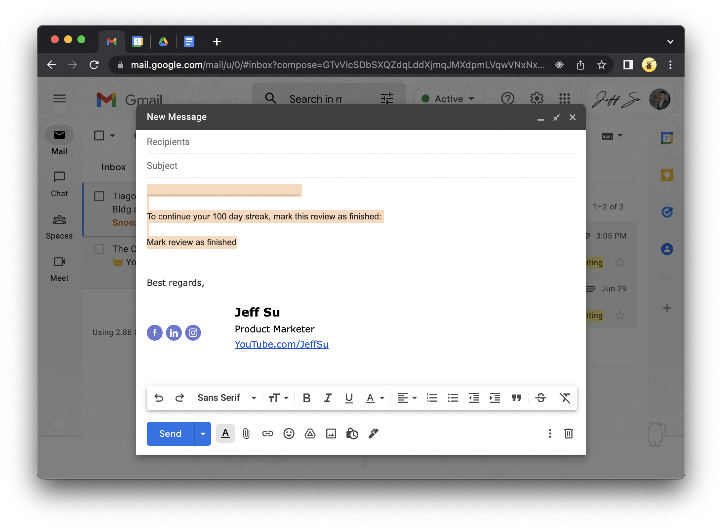Insert signature with the pen icon
Screen dimensions: 722x528
pos(374,434)
